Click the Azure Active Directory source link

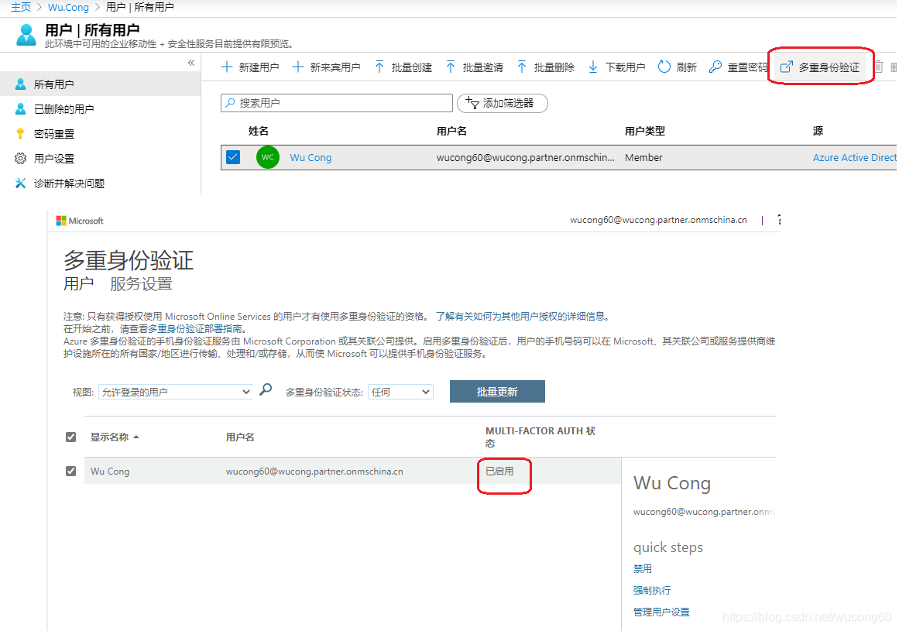pos(855,158)
